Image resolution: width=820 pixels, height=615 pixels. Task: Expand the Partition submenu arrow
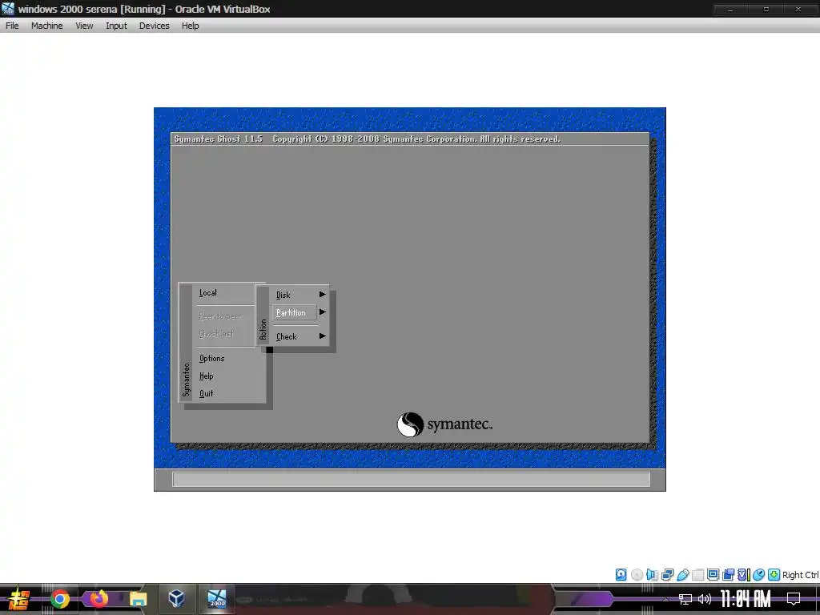tap(323, 312)
